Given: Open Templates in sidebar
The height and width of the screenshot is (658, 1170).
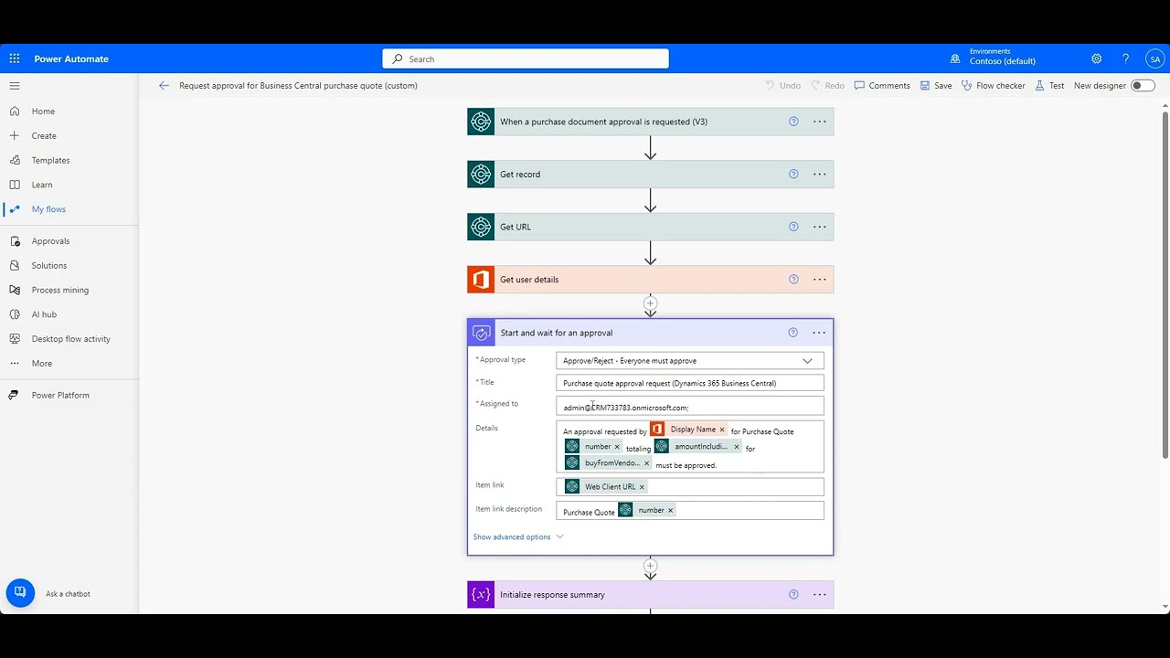Looking at the screenshot, I should point(50,160).
